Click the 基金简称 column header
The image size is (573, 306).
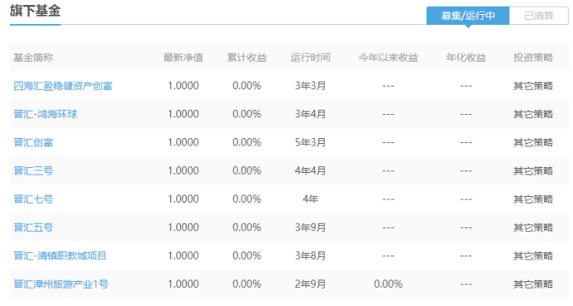(33, 57)
